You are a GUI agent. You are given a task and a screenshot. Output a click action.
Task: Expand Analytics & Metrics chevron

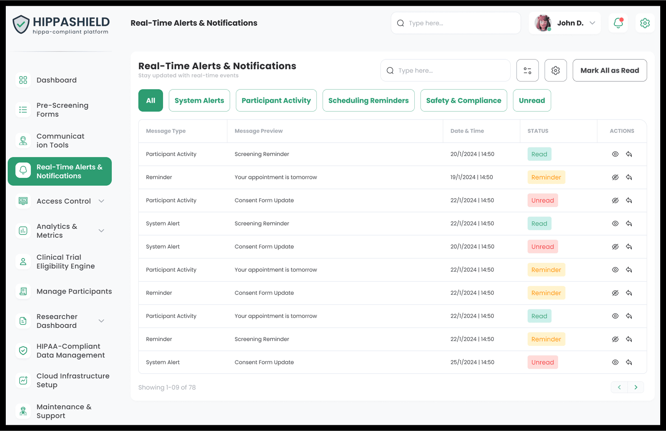pos(101,231)
